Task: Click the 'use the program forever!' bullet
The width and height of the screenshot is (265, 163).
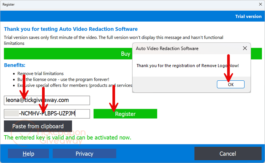Action: tap(63, 79)
